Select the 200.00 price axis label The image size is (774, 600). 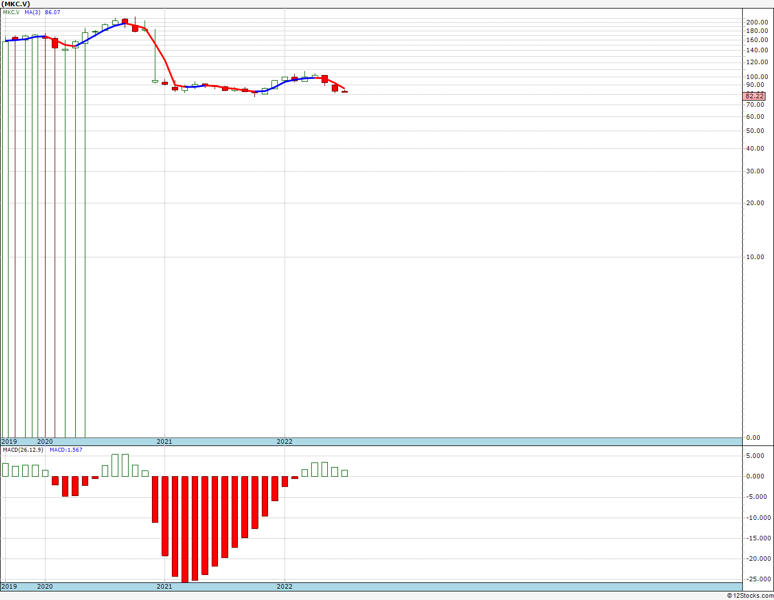pyautogui.click(x=757, y=22)
